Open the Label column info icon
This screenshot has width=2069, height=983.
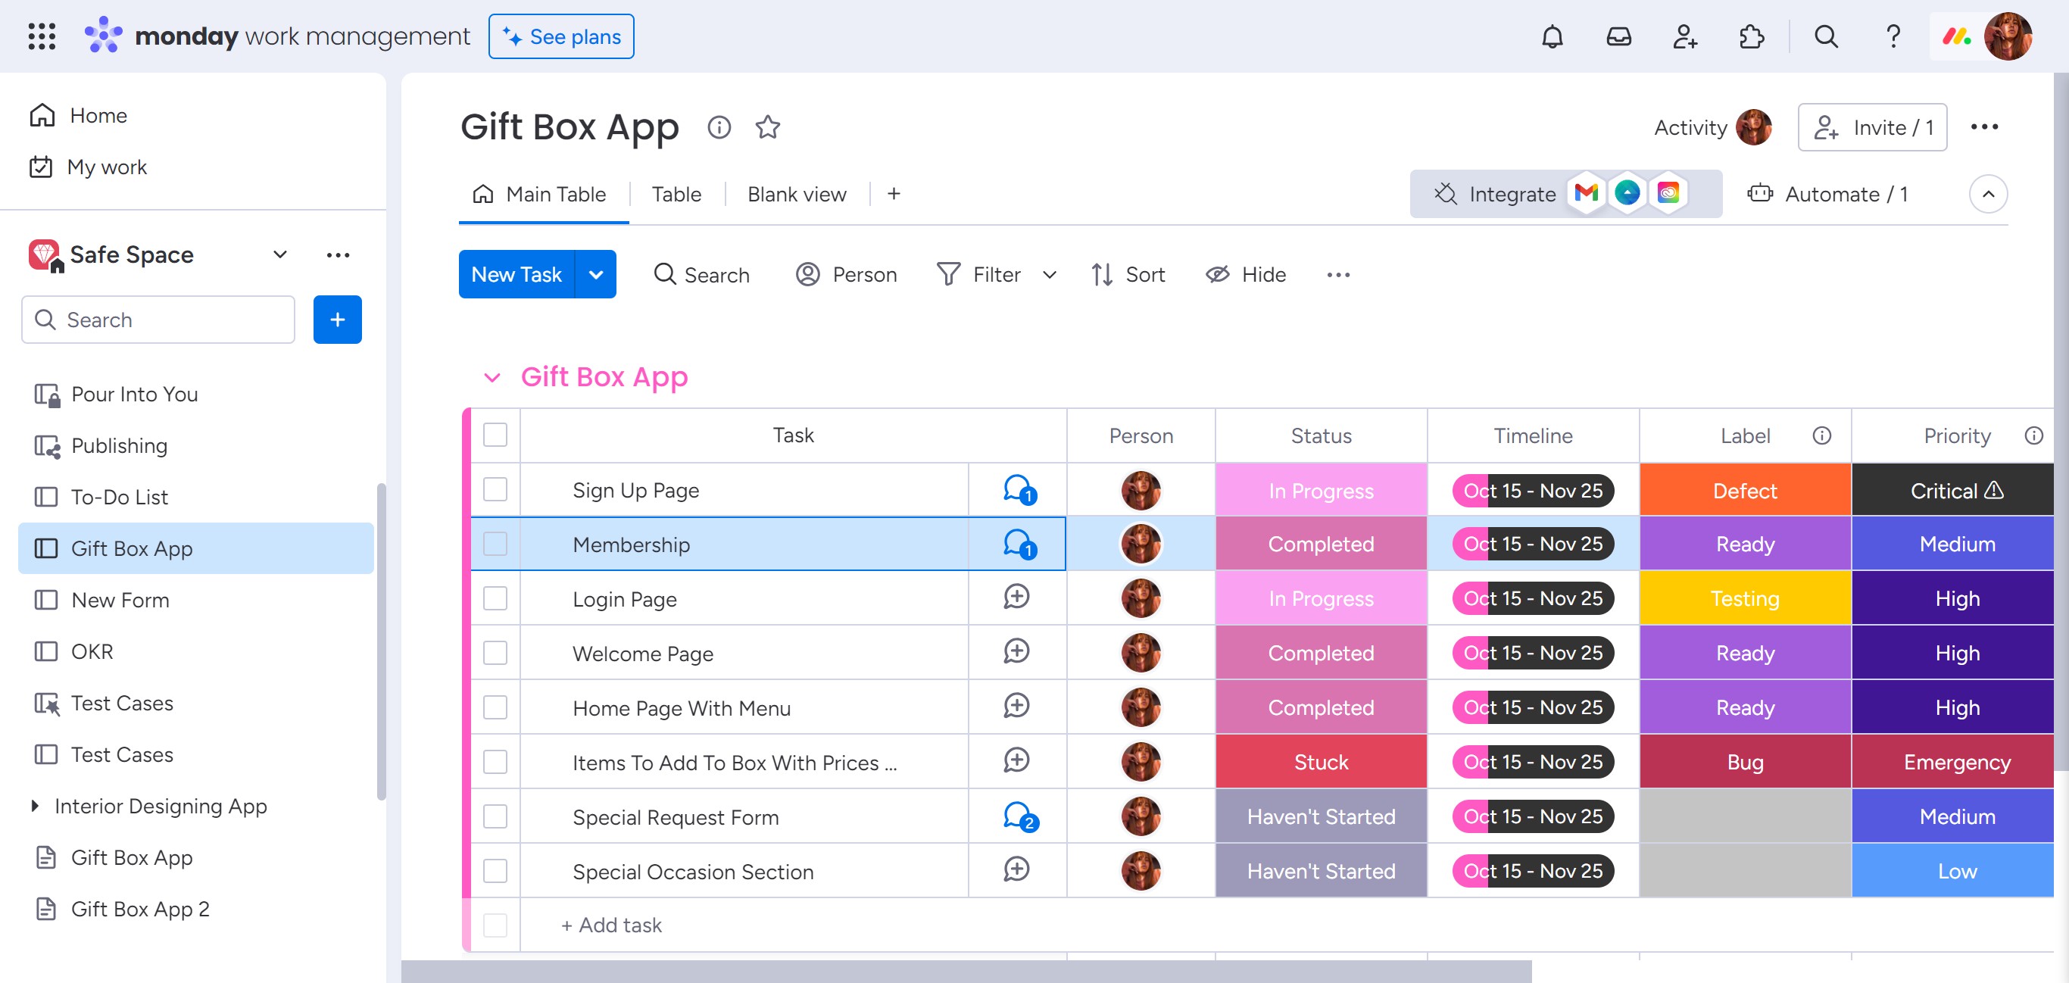(1821, 435)
